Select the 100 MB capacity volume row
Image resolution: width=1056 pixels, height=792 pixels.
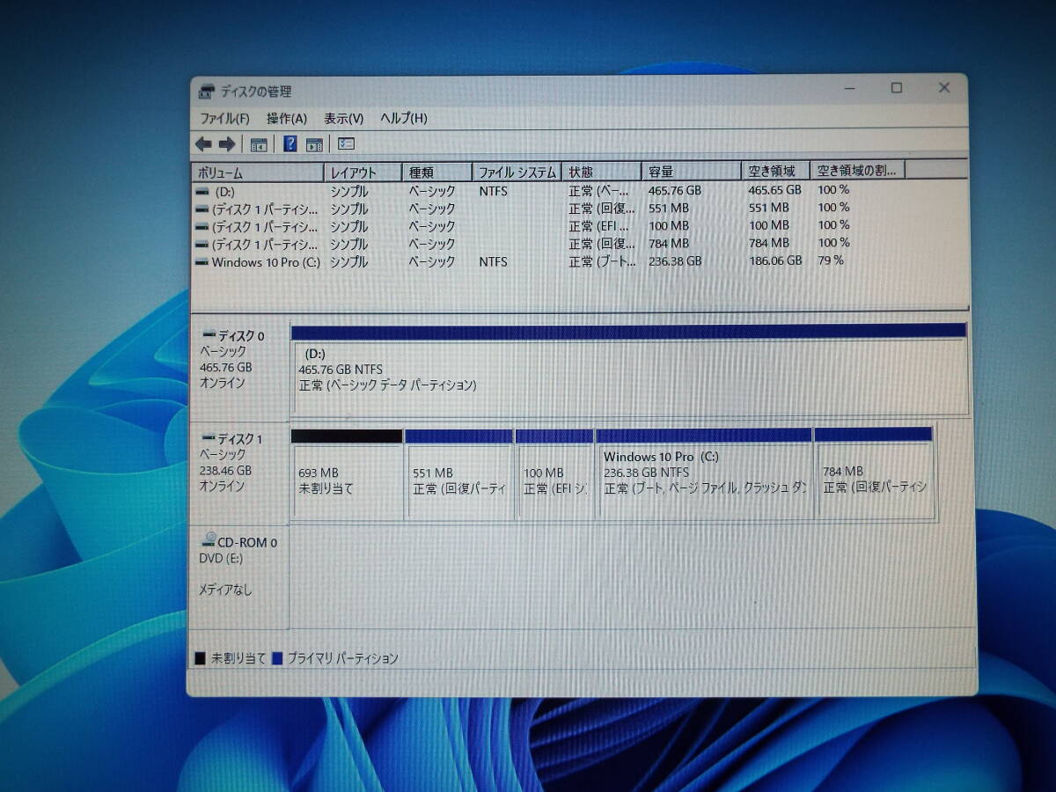click(579, 226)
